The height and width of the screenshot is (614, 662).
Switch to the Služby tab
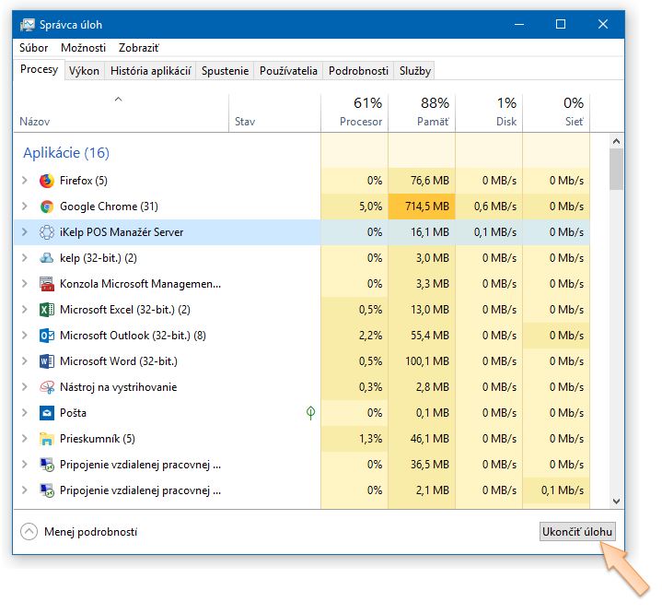(415, 71)
